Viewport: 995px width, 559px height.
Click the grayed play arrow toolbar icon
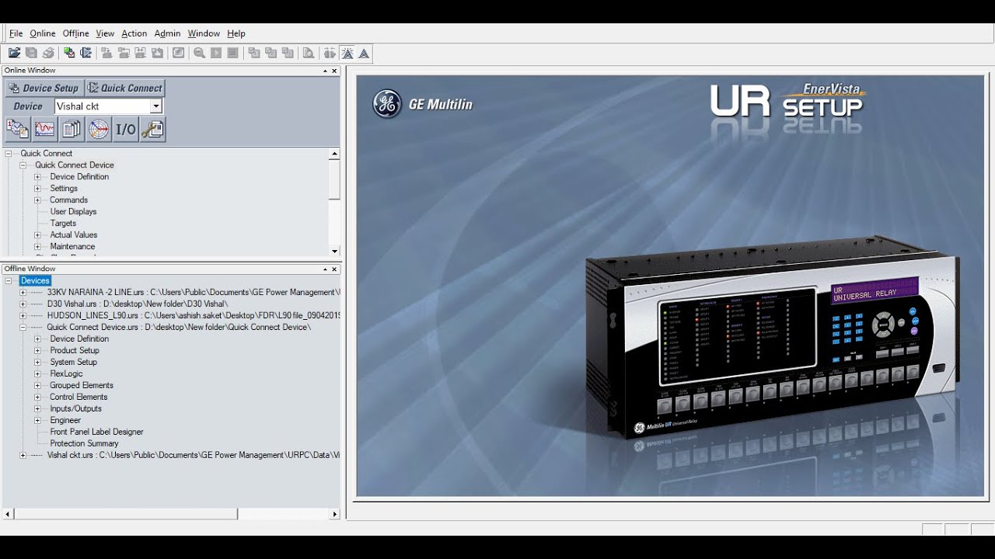pos(216,53)
